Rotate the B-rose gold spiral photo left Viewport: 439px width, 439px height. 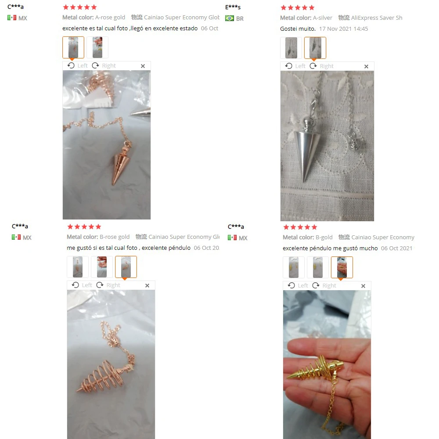pos(82,285)
